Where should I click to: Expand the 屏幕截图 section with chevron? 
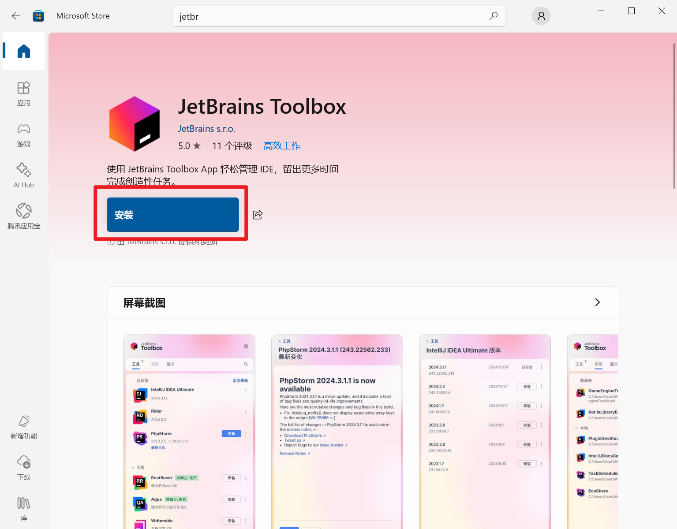597,302
